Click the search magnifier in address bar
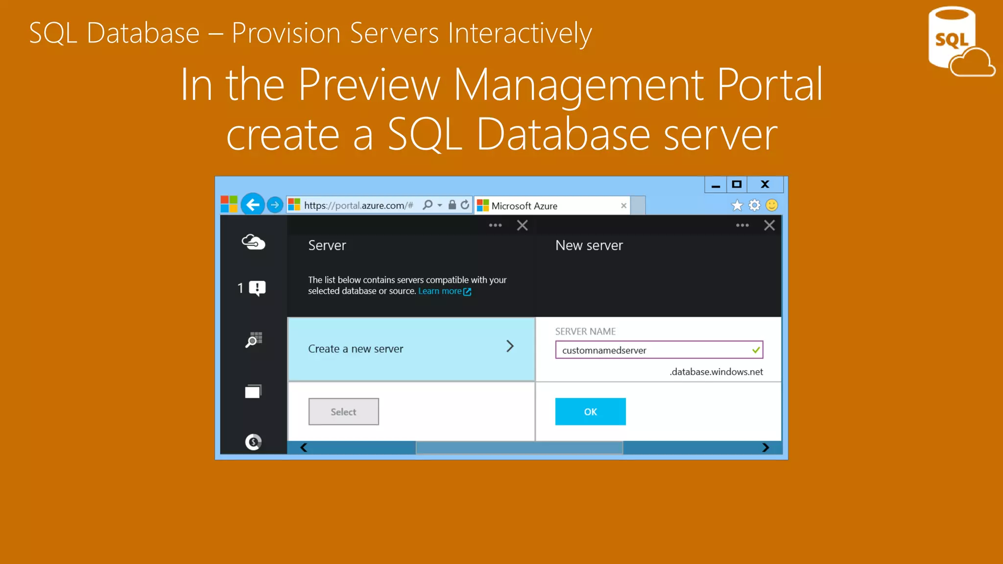This screenshot has width=1003, height=564. (428, 205)
